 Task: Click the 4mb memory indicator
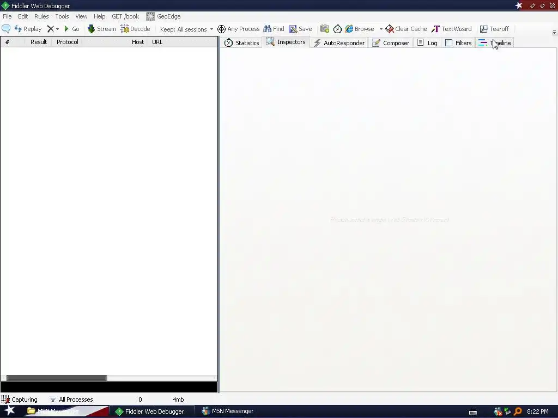[178, 399]
